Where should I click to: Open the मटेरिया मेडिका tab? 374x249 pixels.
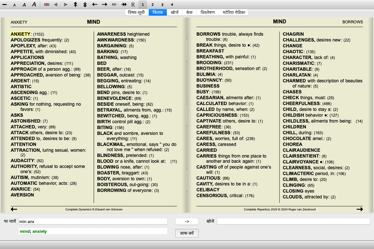click(235, 12)
